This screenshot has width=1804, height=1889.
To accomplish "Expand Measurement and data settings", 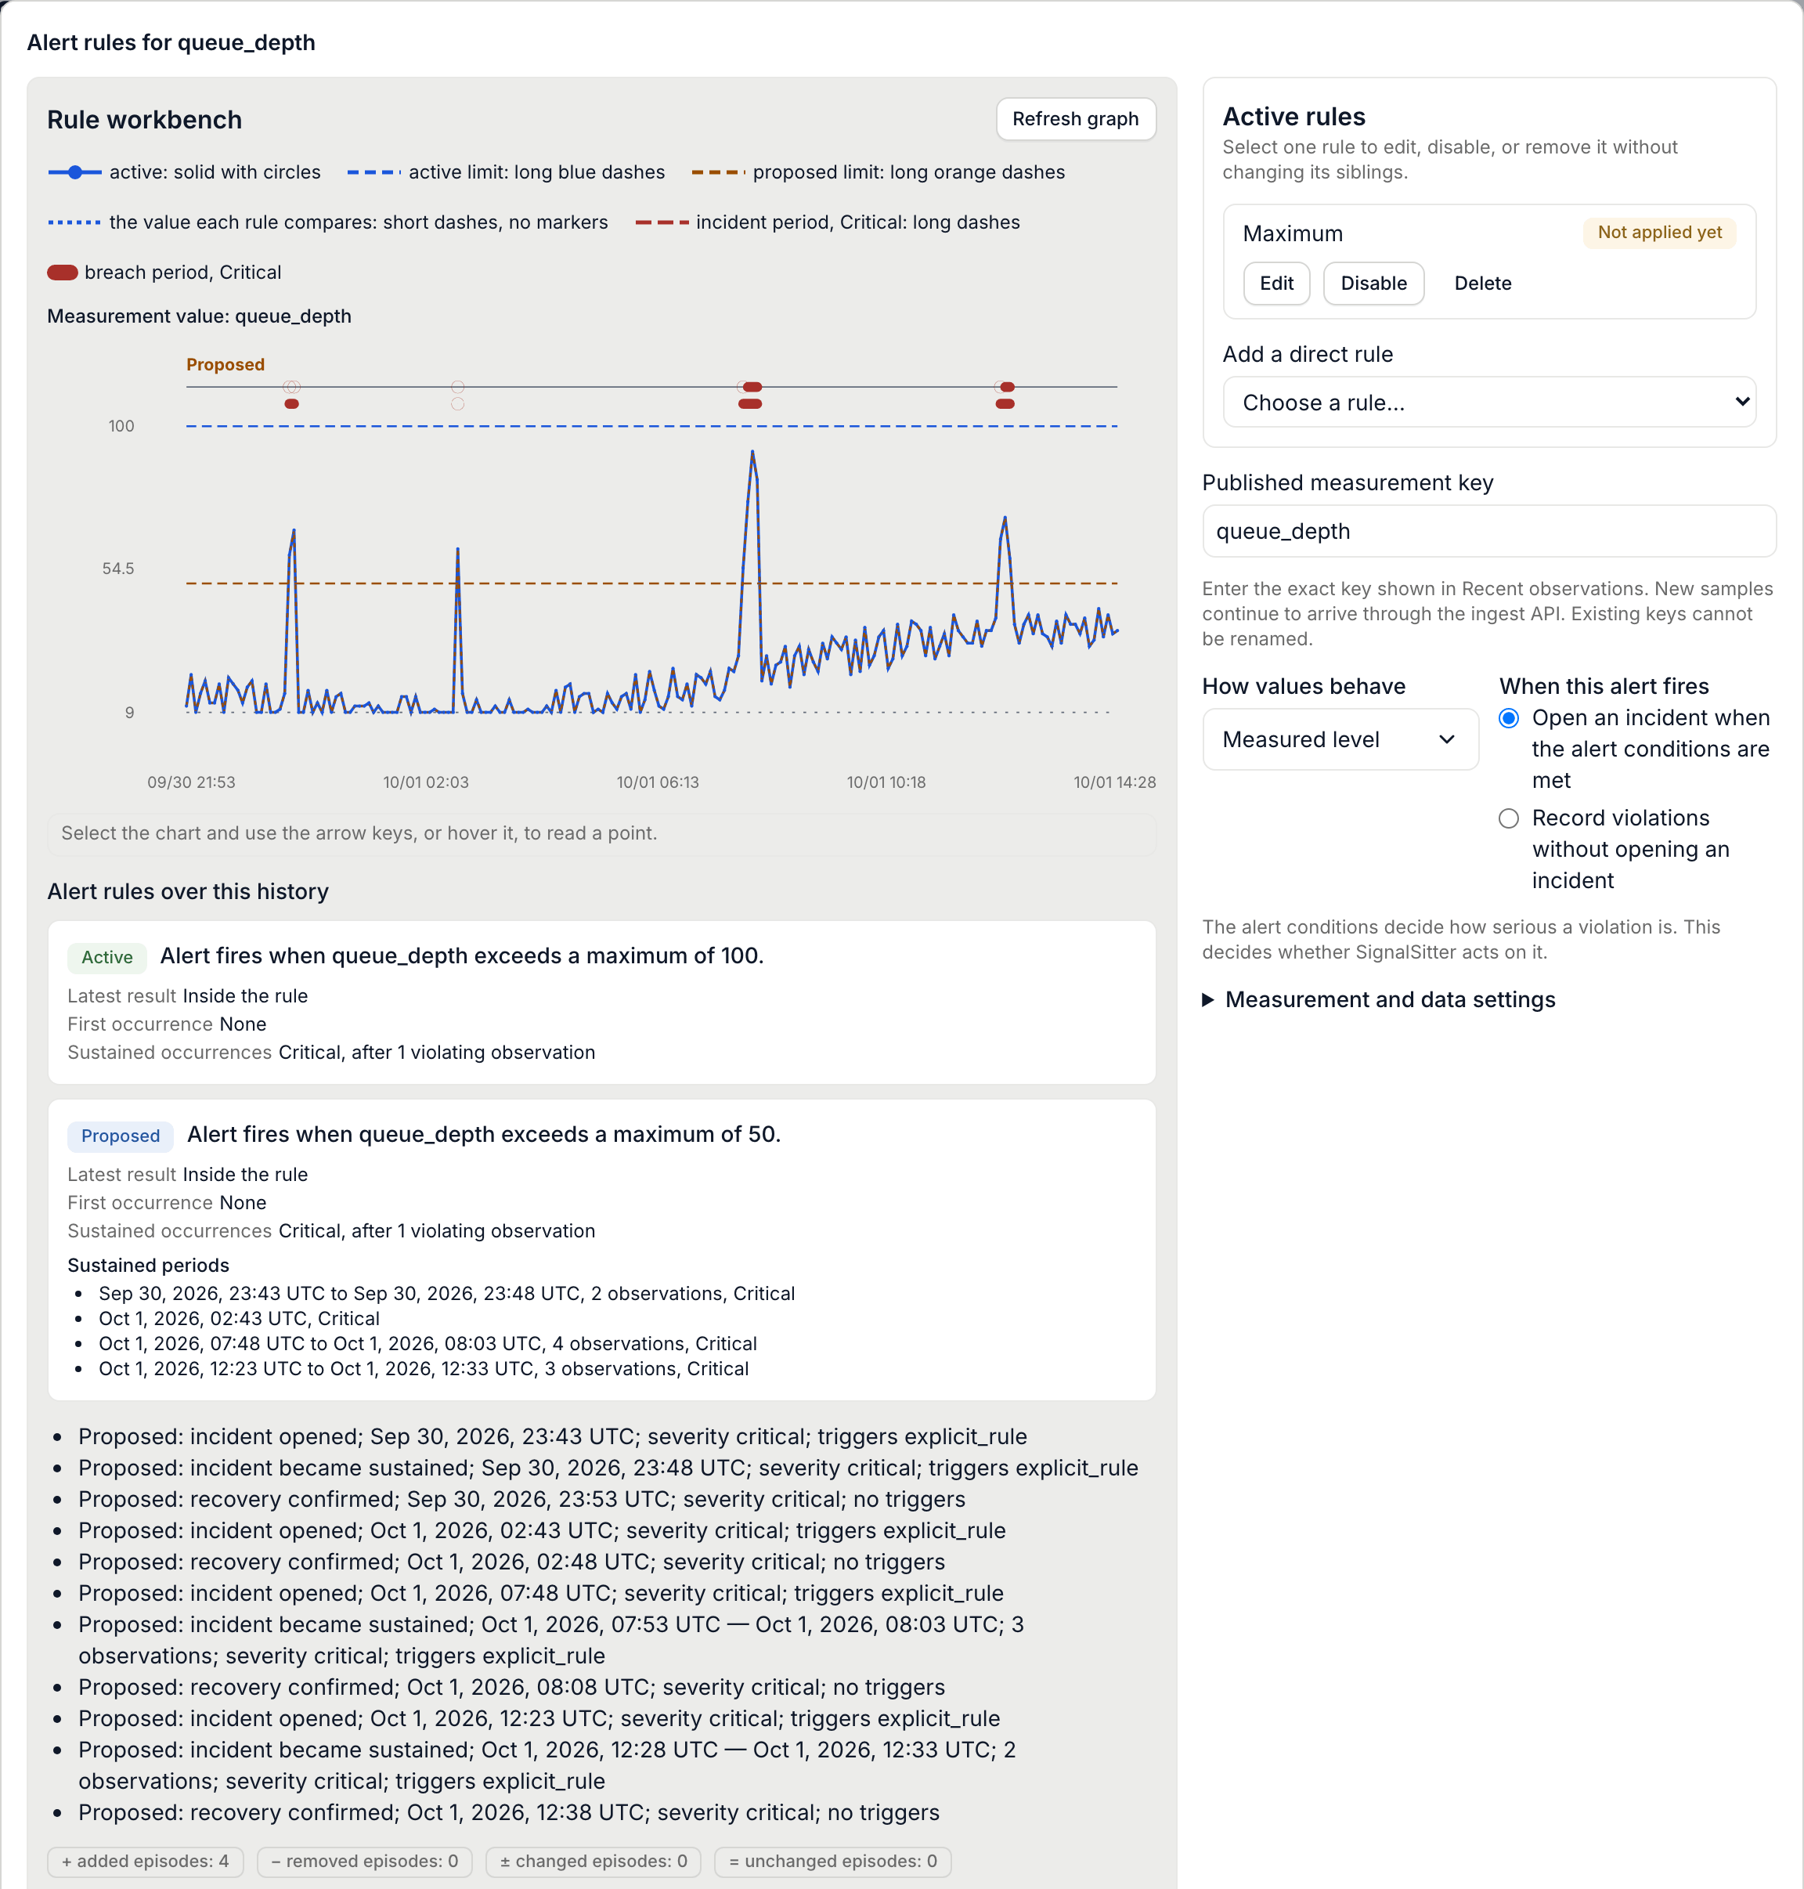I will pyautogui.click(x=1379, y=999).
